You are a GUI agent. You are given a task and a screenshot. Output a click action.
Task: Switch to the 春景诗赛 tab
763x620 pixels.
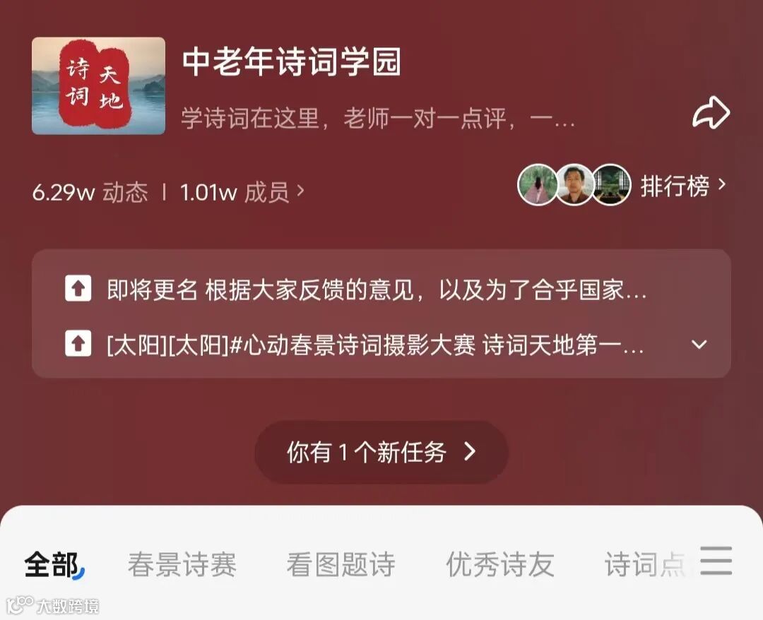pyautogui.click(x=182, y=565)
